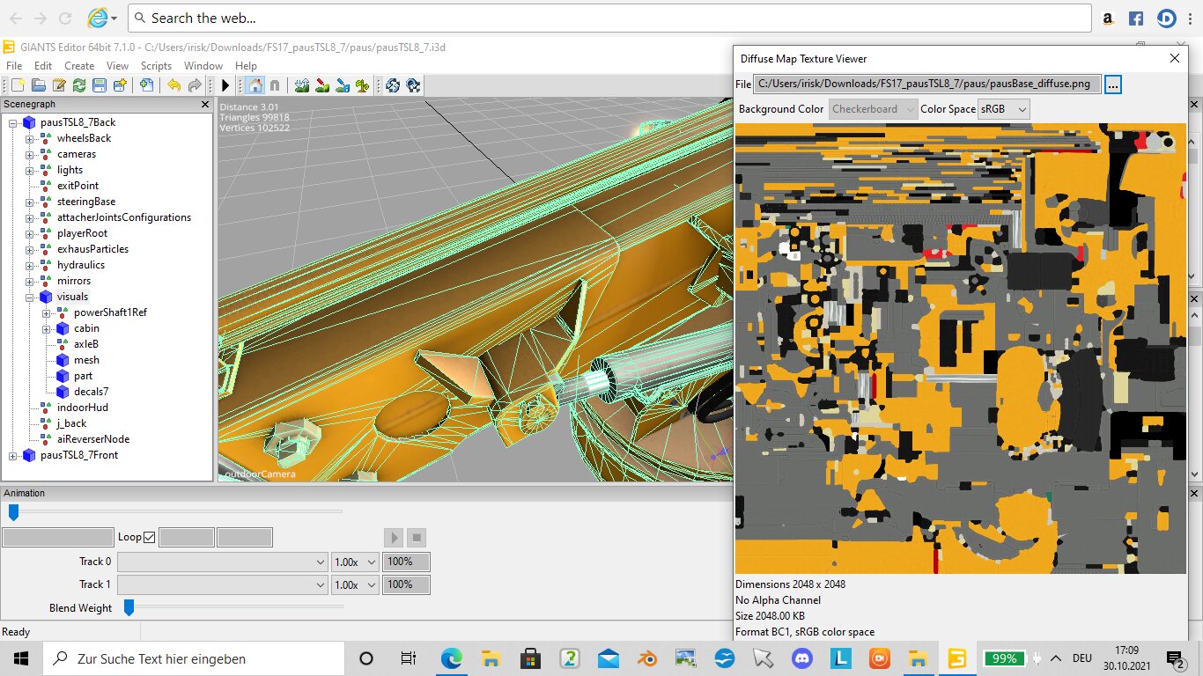Screen dimensions: 1203x676
Task: Toggle the magnet snap tool icon
Action: 275,85
